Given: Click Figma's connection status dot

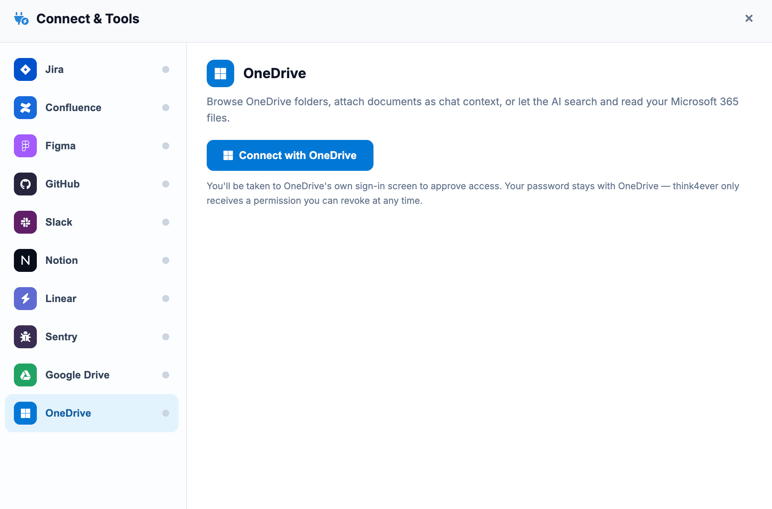Looking at the screenshot, I should [x=166, y=146].
